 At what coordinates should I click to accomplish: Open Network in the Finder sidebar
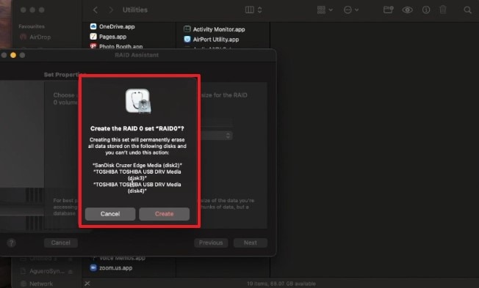[x=37, y=284]
